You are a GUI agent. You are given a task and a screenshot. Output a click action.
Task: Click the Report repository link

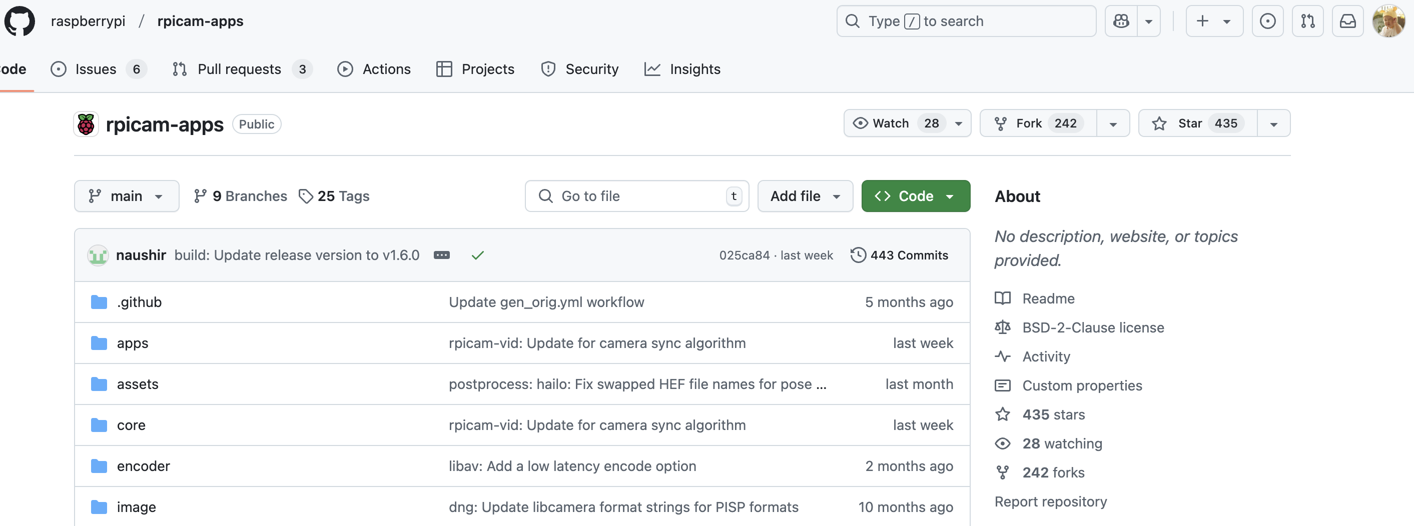pos(1051,502)
